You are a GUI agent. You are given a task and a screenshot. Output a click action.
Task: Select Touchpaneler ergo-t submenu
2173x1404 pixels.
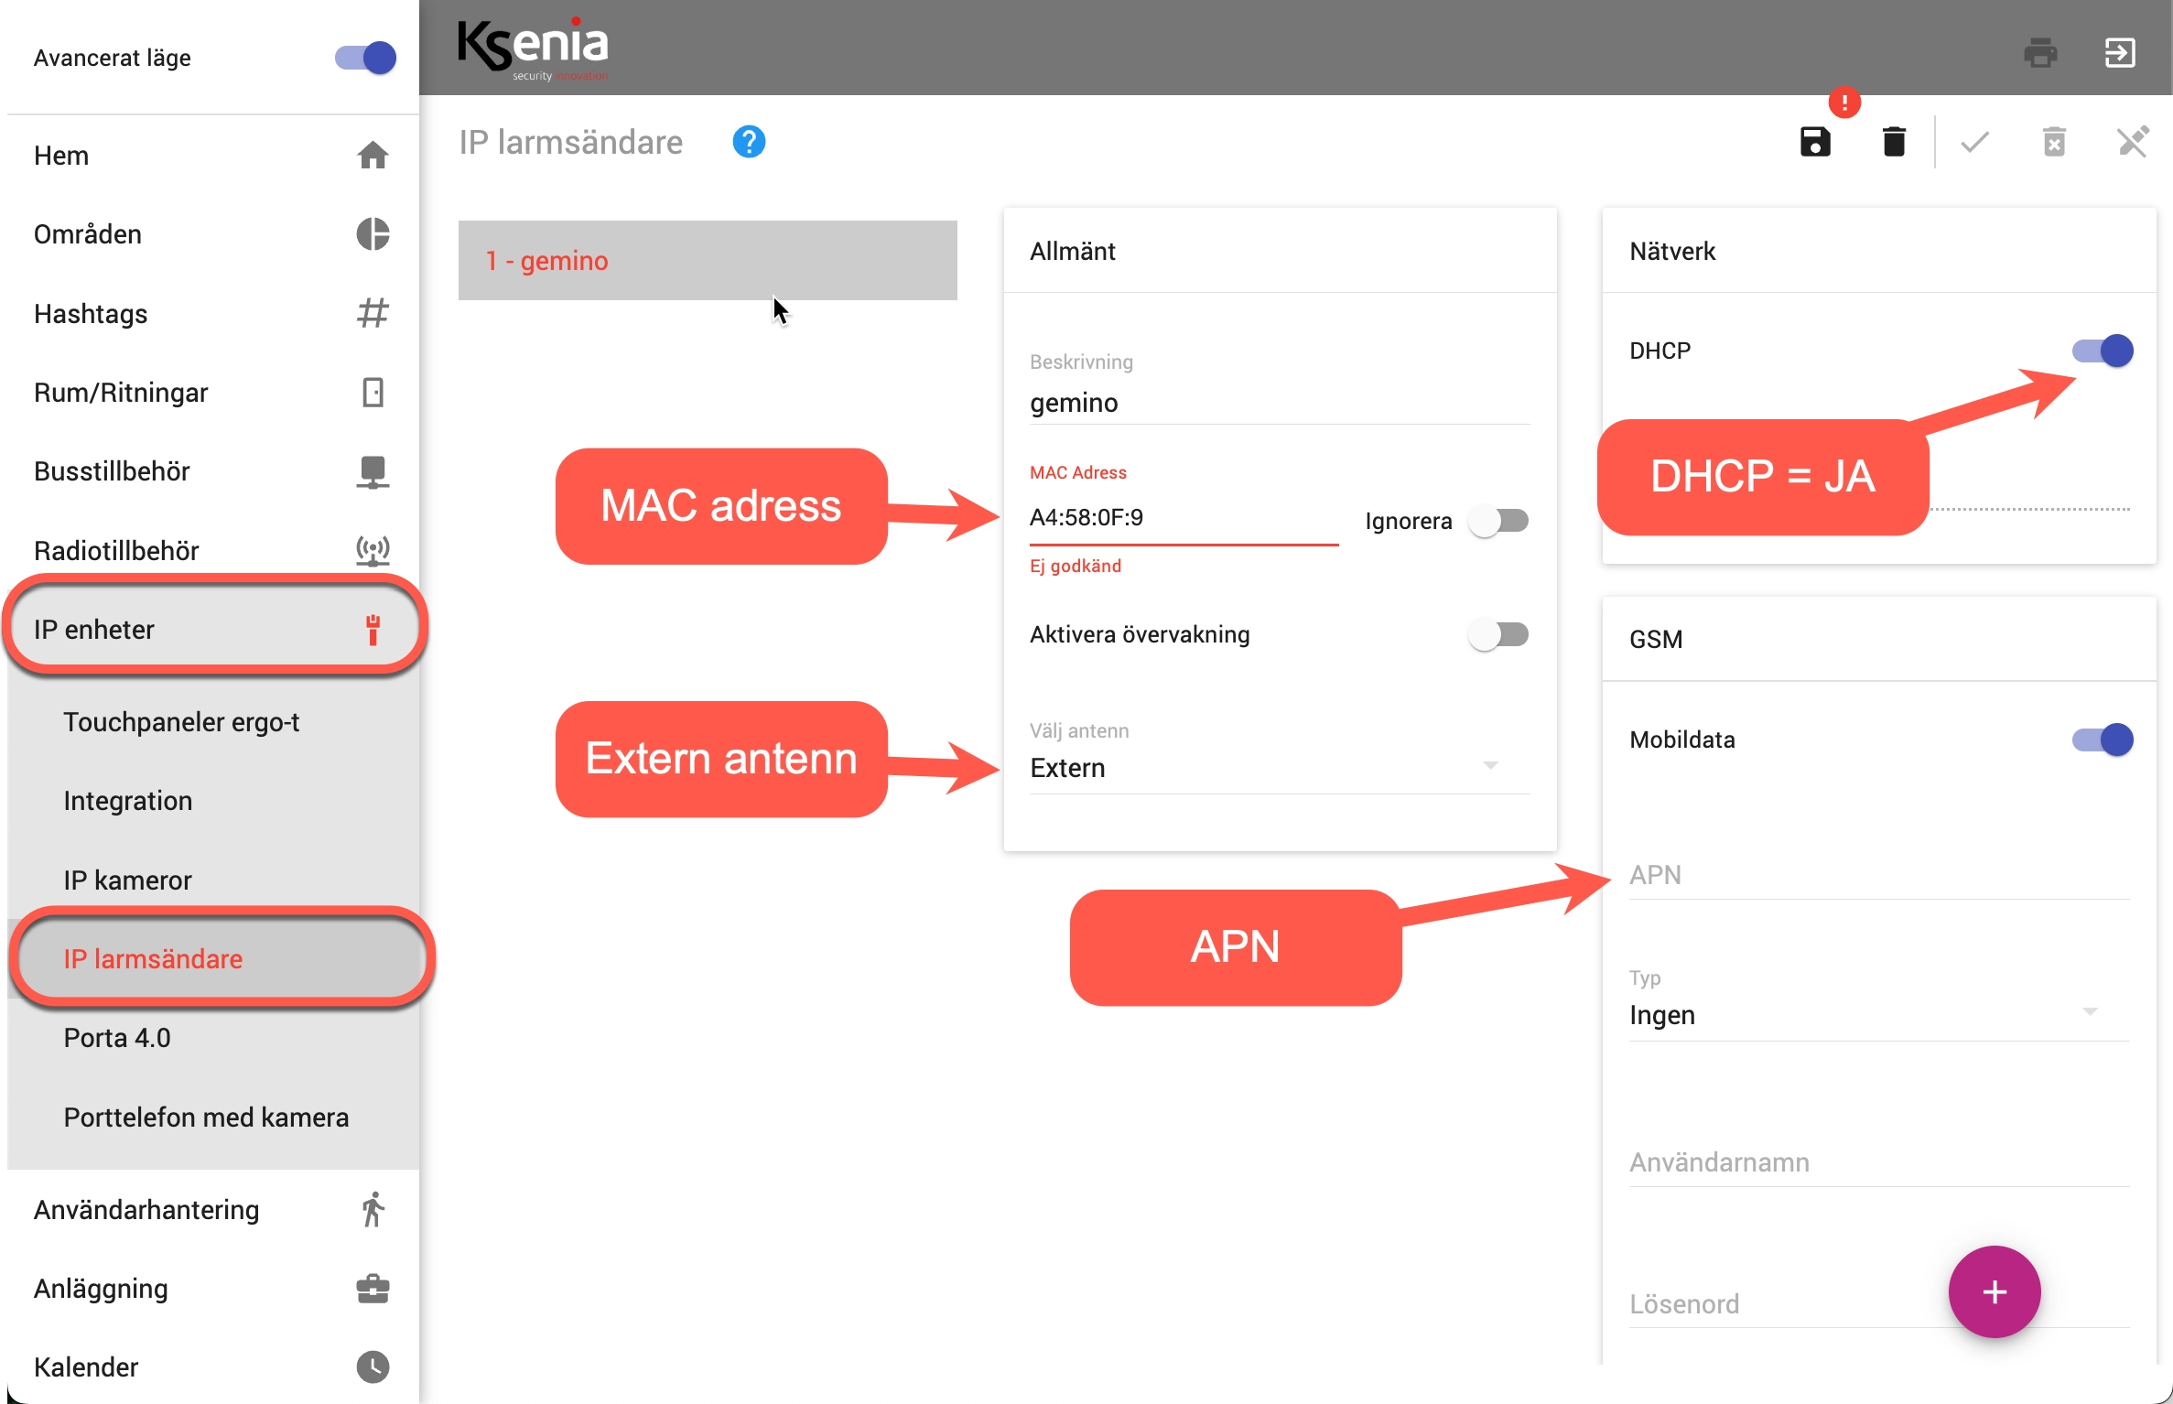[212, 722]
